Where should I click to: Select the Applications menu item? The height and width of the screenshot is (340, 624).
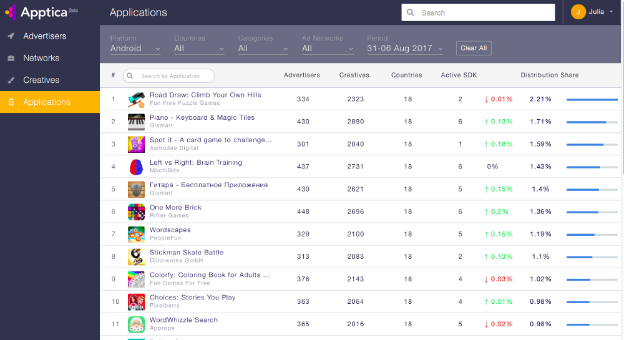(x=50, y=102)
